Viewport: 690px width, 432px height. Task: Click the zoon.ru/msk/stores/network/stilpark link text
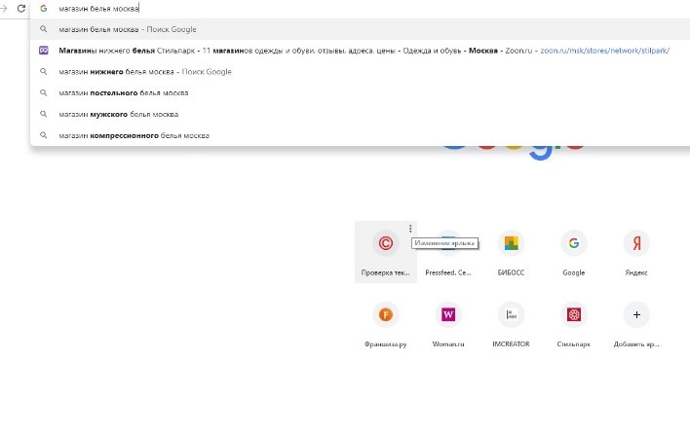click(604, 51)
